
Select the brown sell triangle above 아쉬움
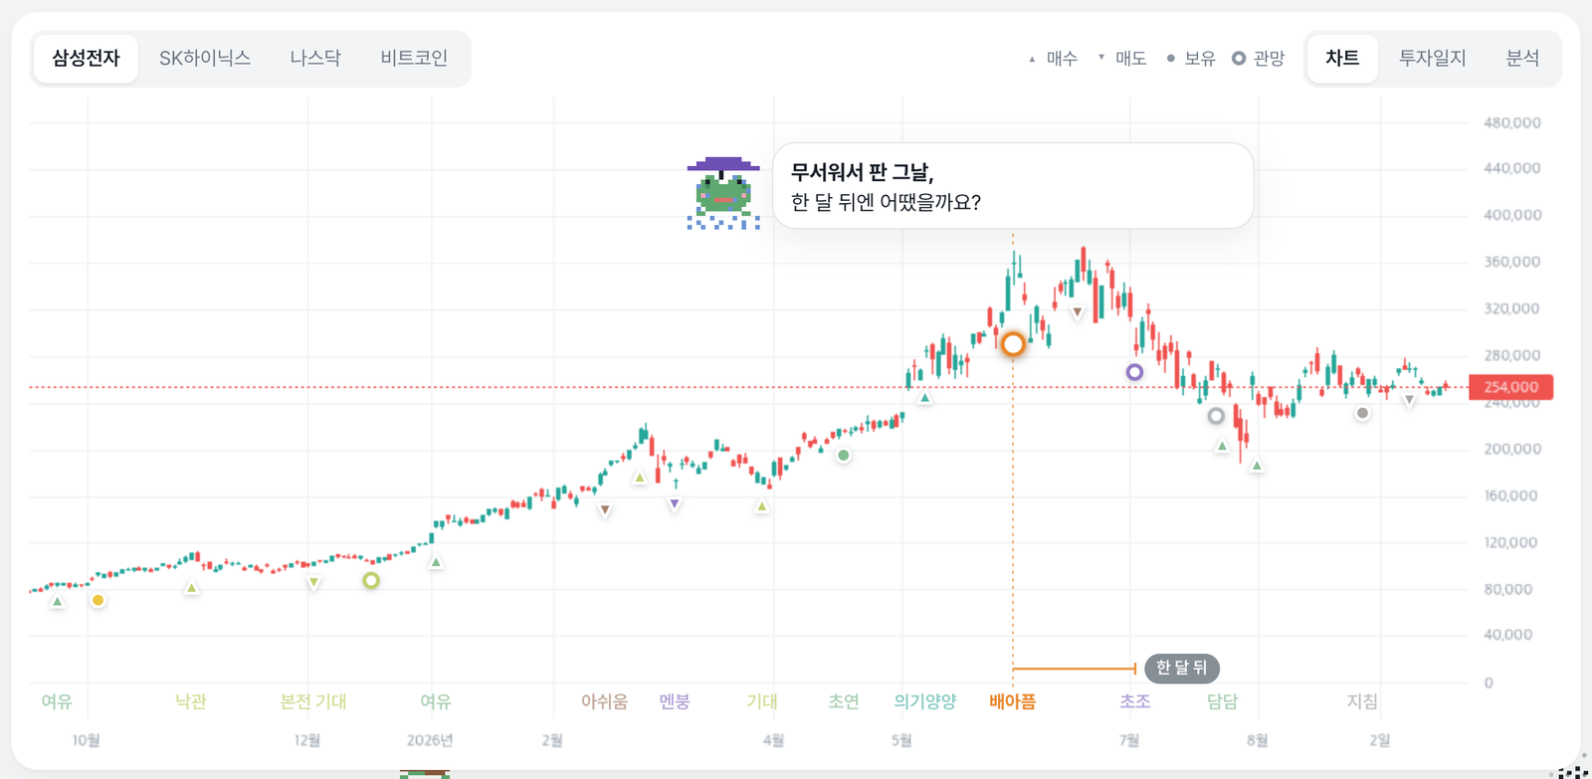tap(605, 510)
